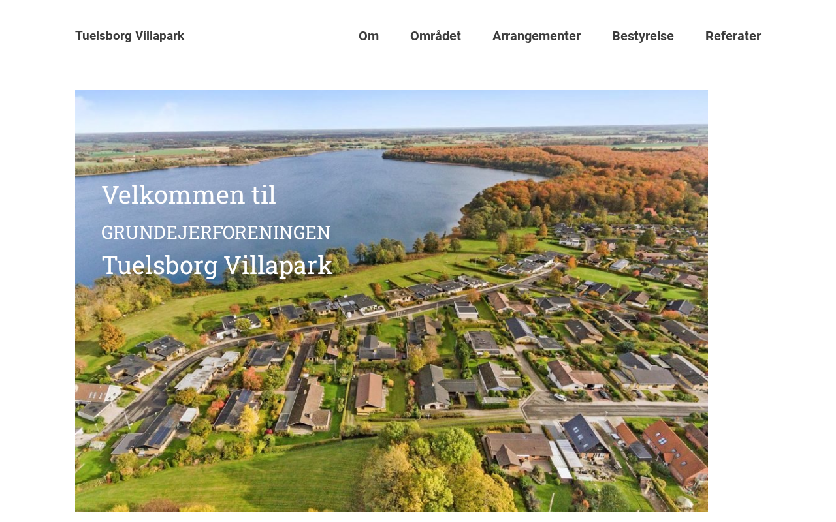The width and height of the screenshot is (836, 522).
Task: Click the GRUNDEJERFORENINGEN heading text
Action: [x=216, y=232]
